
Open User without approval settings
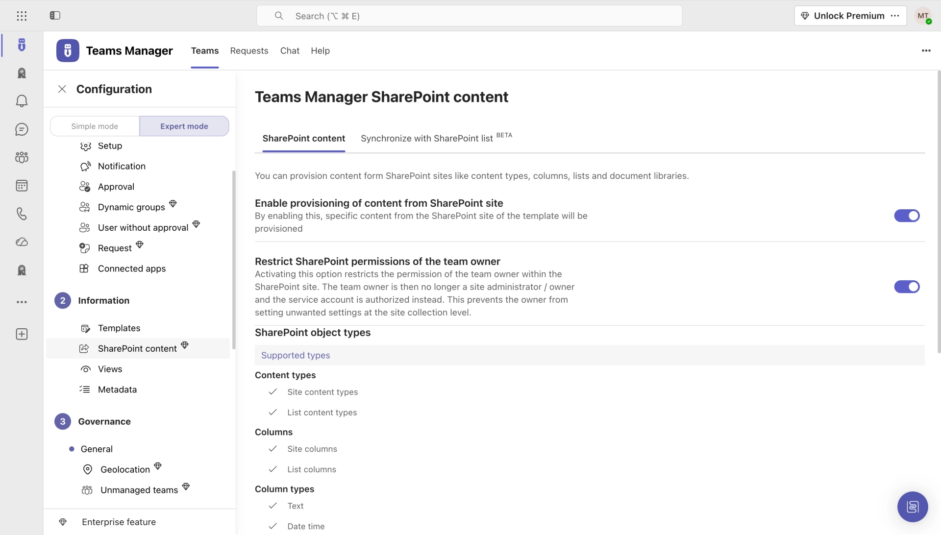click(143, 227)
